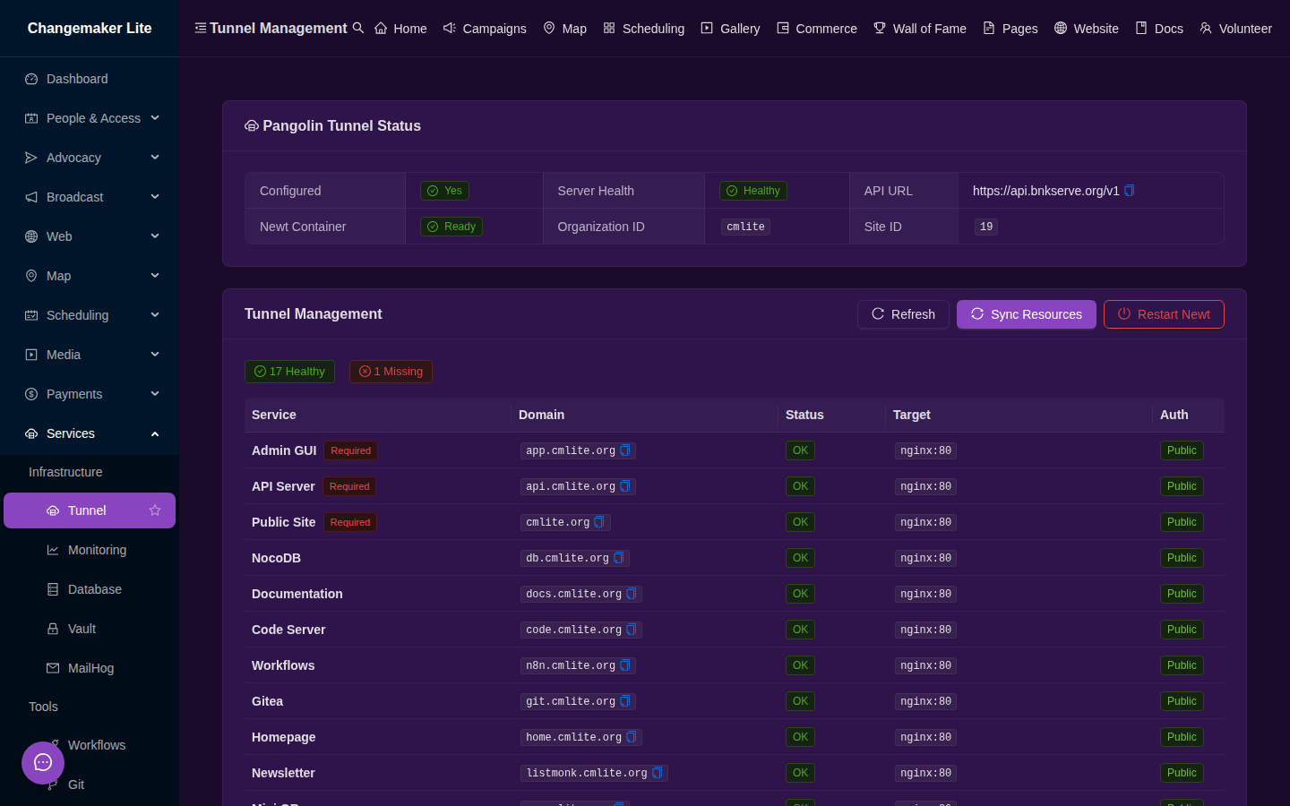Copy db.cmlite.org domain

619,558
